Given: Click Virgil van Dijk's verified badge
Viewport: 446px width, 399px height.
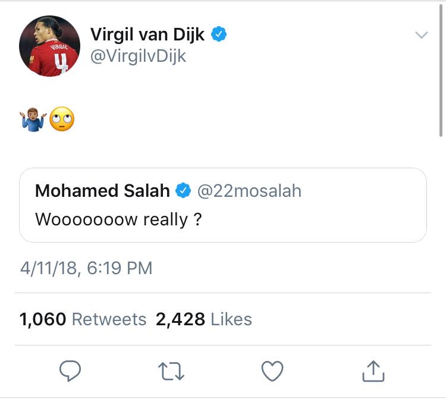Looking at the screenshot, I should pyautogui.click(x=219, y=34).
